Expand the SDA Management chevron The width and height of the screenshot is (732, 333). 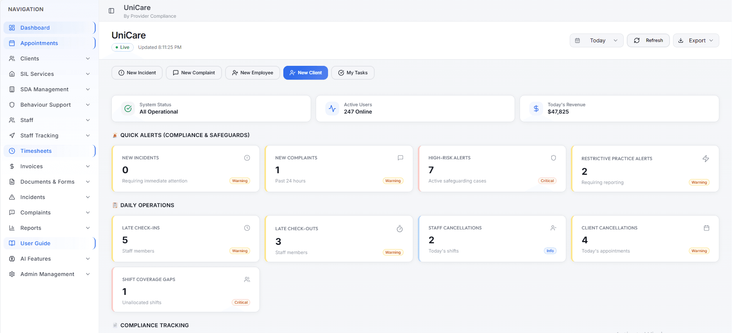[88, 89]
